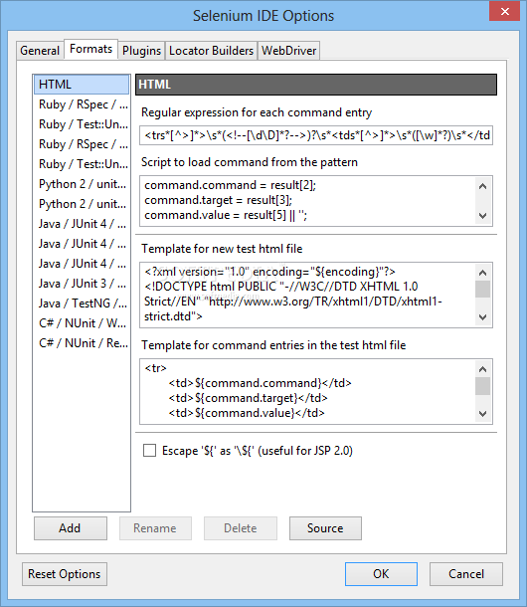This screenshot has height=607, width=527.
Task: Select the C# / NUnit / W... format
Action: pos(82,322)
